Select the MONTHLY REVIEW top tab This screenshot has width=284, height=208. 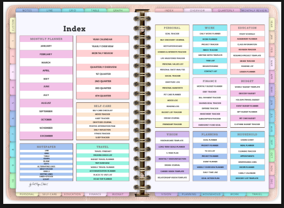(254, 11)
